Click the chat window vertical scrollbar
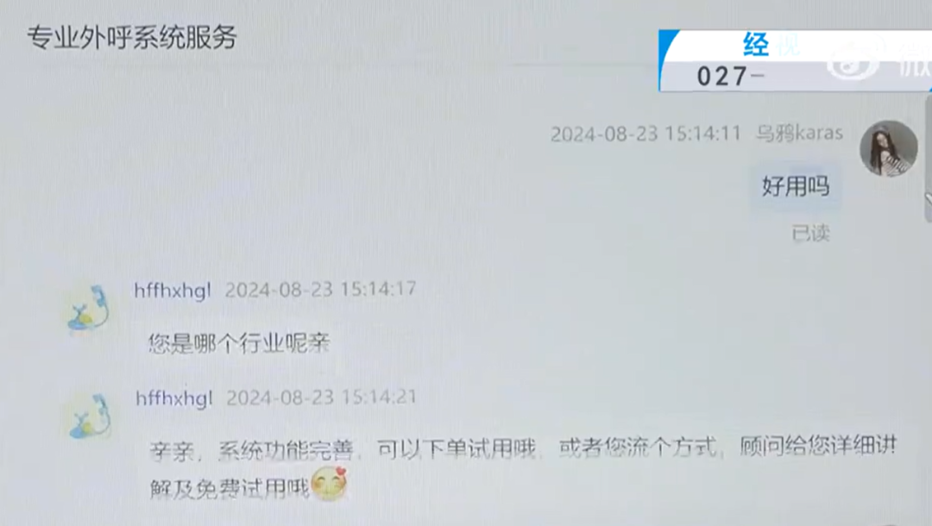Image resolution: width=932 pixels, height=526 pixels. click(928, 157)
